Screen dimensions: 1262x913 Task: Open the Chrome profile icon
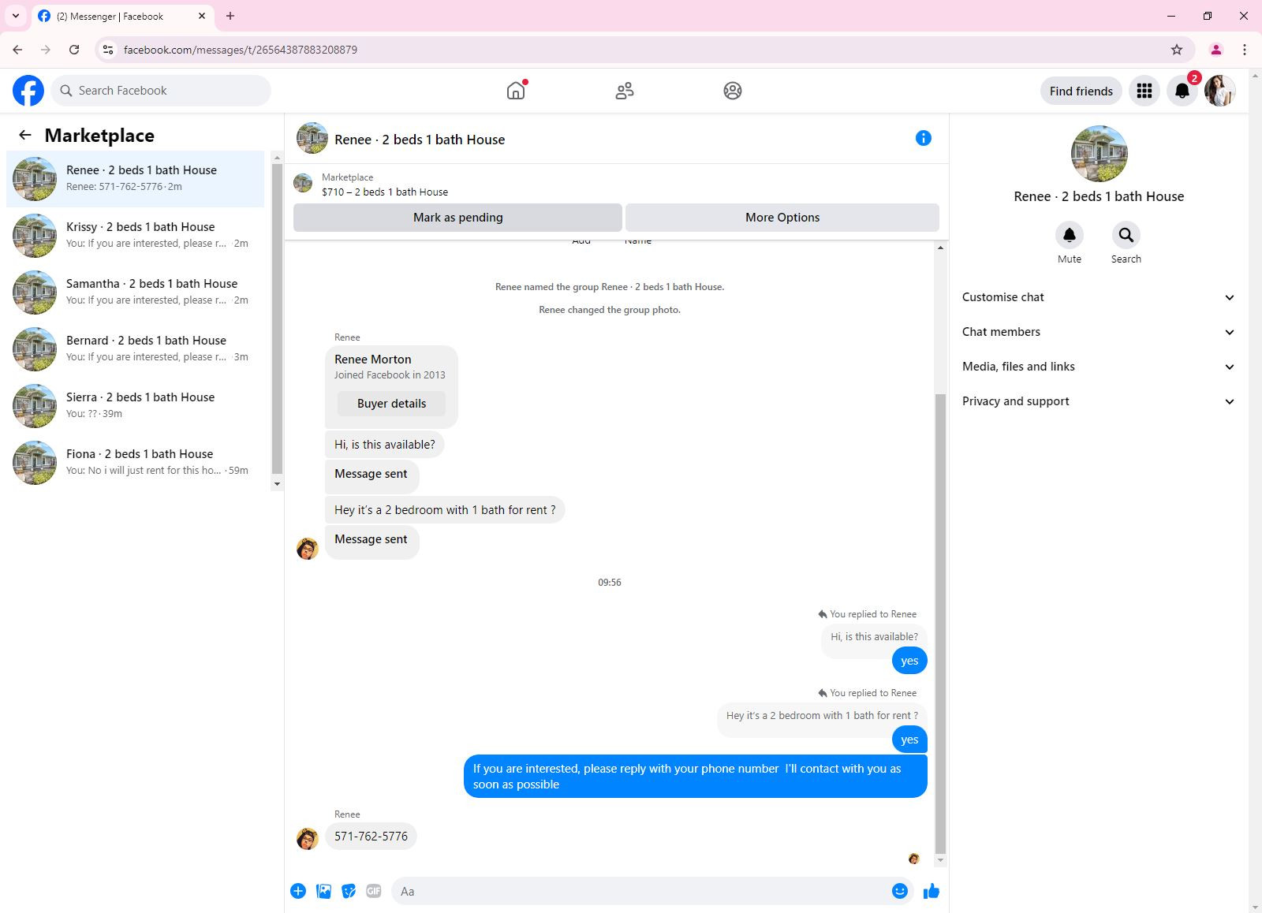pyautogui.click(x=1216, y=50)
